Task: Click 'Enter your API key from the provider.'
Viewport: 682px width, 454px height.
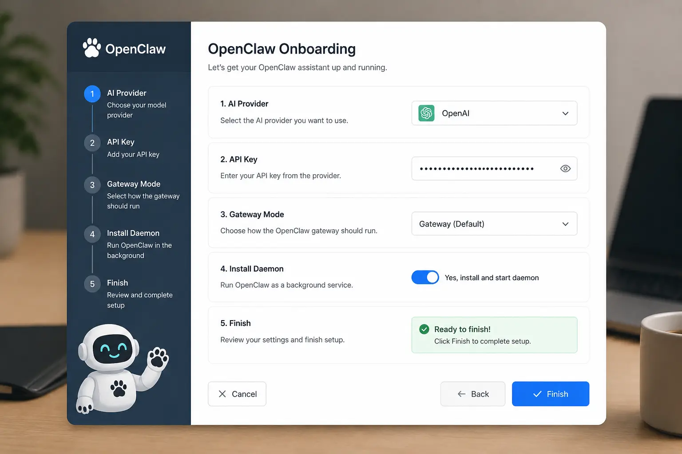Action: (x=281, y=176)
